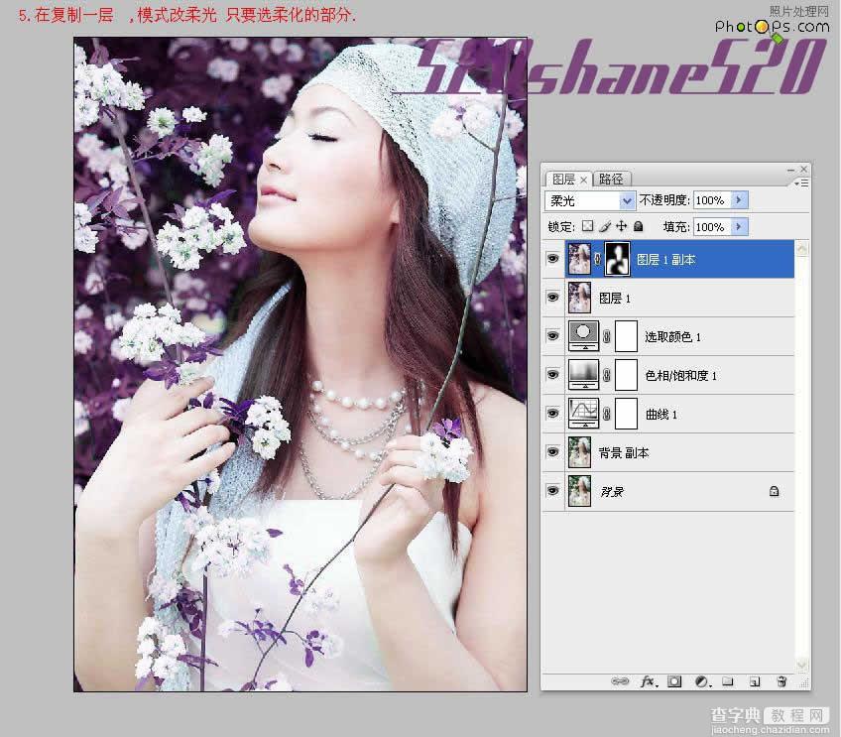Open the fill percentage slider

click(738, 226)
